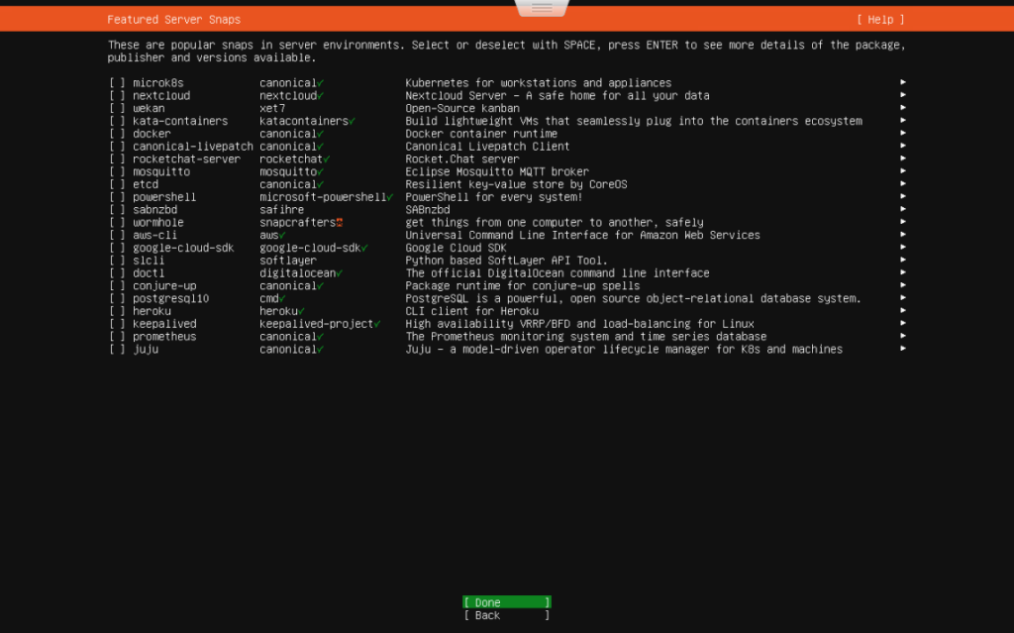Enable the prometheus monitoring snap

[116, 336]
